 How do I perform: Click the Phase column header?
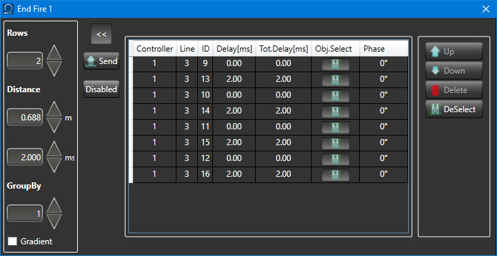[x=383, y=49]
